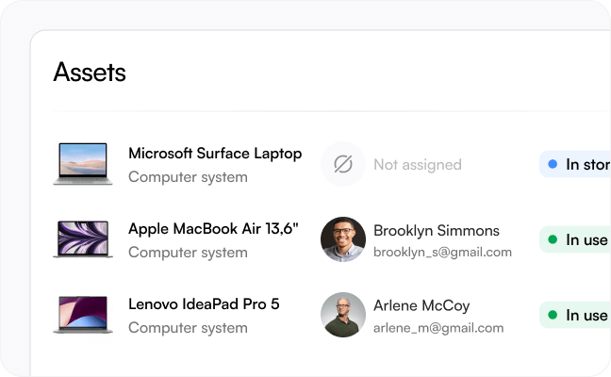
Task: Open Brooklyn Simmons' avatar photo
Action: click(343, 239)
